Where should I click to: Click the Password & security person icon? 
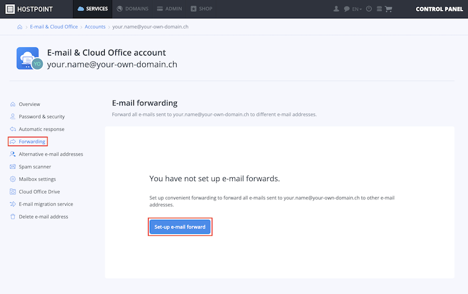click(12, 116)
